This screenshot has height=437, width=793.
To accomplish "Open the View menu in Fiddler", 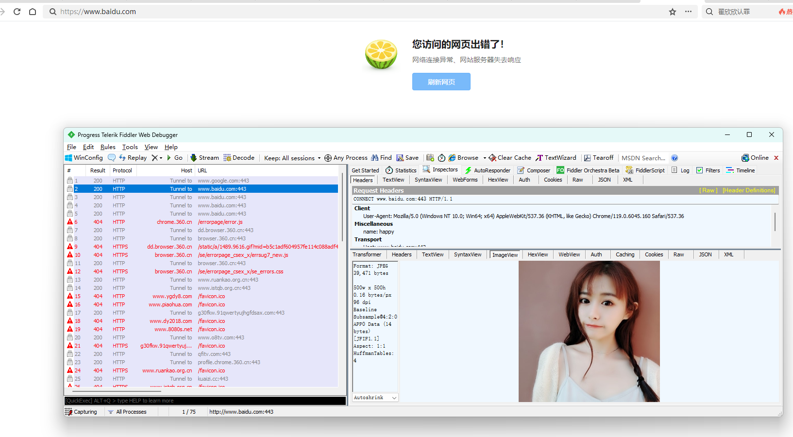I will (151, 147).
